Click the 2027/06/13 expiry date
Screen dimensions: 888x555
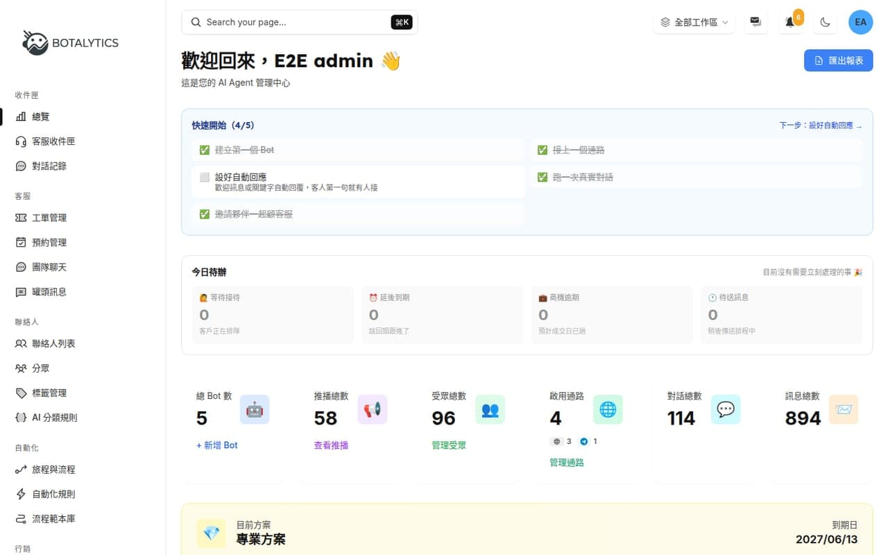tap(826, 539)
